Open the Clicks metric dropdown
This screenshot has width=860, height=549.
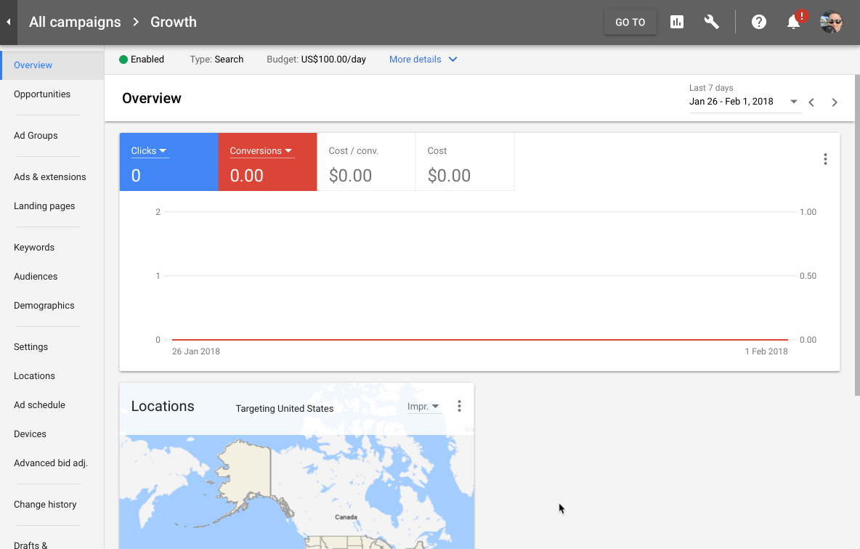[x=149, y=151]
